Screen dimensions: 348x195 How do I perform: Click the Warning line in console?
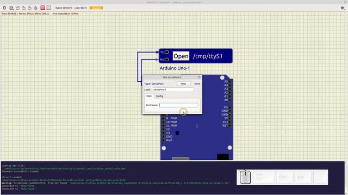116,183
